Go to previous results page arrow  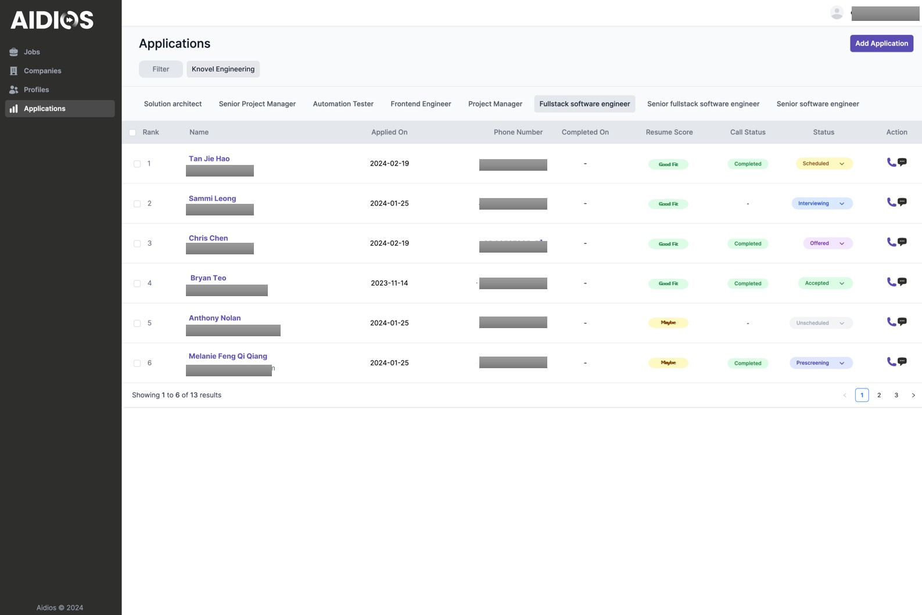click(x=845, y=395)
